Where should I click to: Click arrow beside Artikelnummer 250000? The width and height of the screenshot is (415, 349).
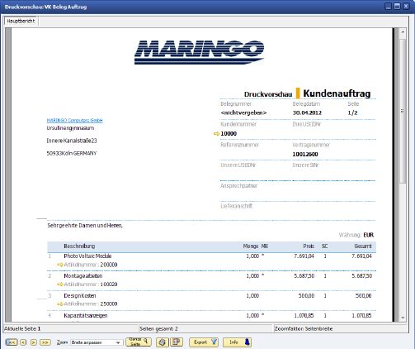(x=60, y=304)
